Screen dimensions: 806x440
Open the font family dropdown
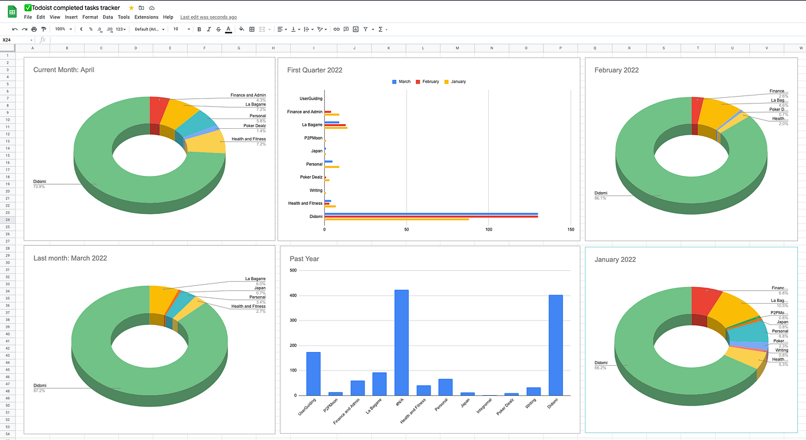click(x=150, y=29)
